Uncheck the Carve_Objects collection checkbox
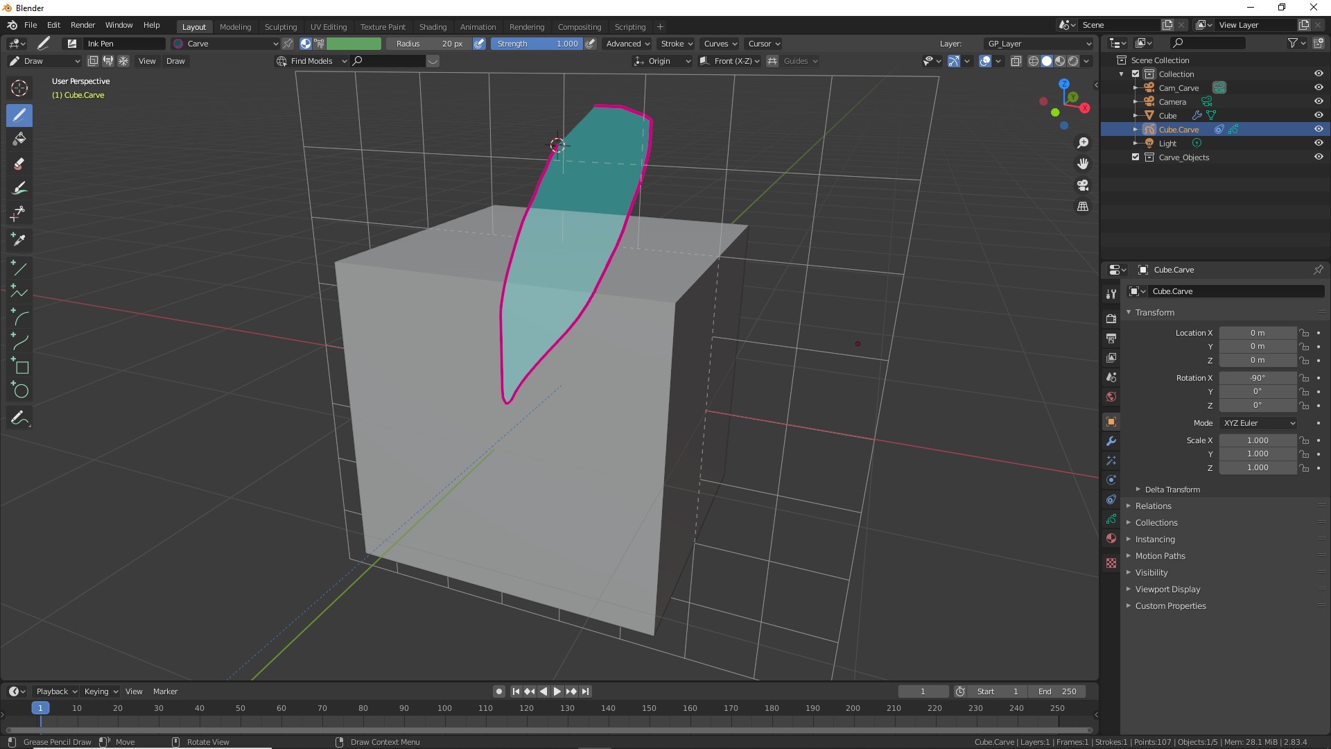Image resolution: width=1331 pixels, height=749 pixels. 1136,157
